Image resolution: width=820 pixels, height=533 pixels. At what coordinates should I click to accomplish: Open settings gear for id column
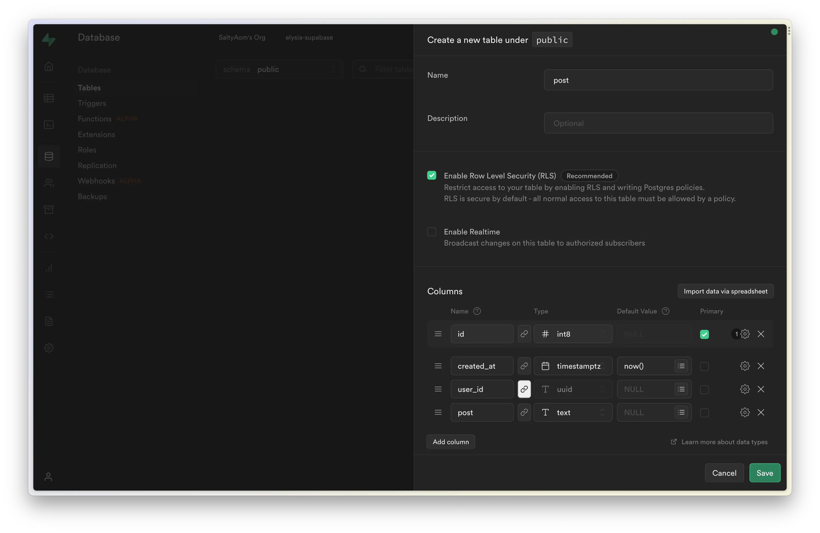pos(745,334)
